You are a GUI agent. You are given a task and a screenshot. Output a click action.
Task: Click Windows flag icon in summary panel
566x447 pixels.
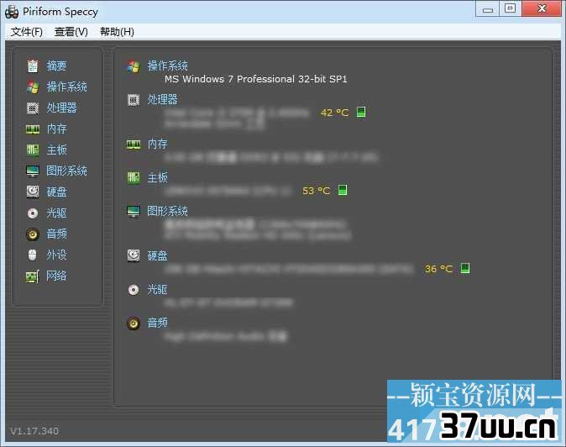coord(134,66)
